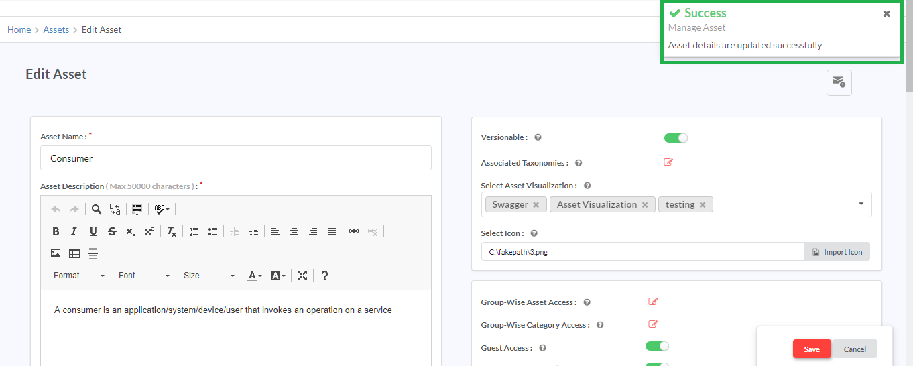Image resolution: width=913 pixels, height=366 pixels.
Task: Apply subscript formatting
Action: point(131,231)
